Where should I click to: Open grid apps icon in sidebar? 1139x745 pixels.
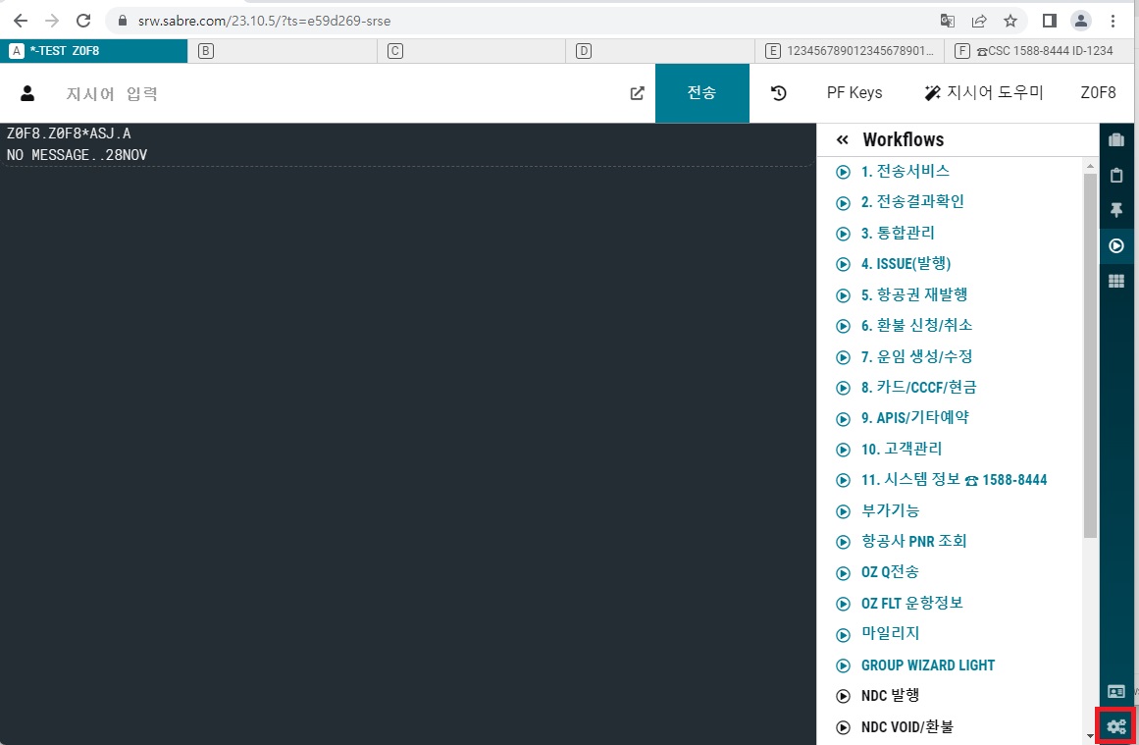pos(1116,282)
